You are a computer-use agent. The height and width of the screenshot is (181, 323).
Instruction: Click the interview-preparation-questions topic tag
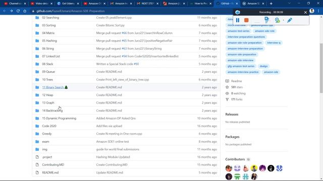point(246,37)
